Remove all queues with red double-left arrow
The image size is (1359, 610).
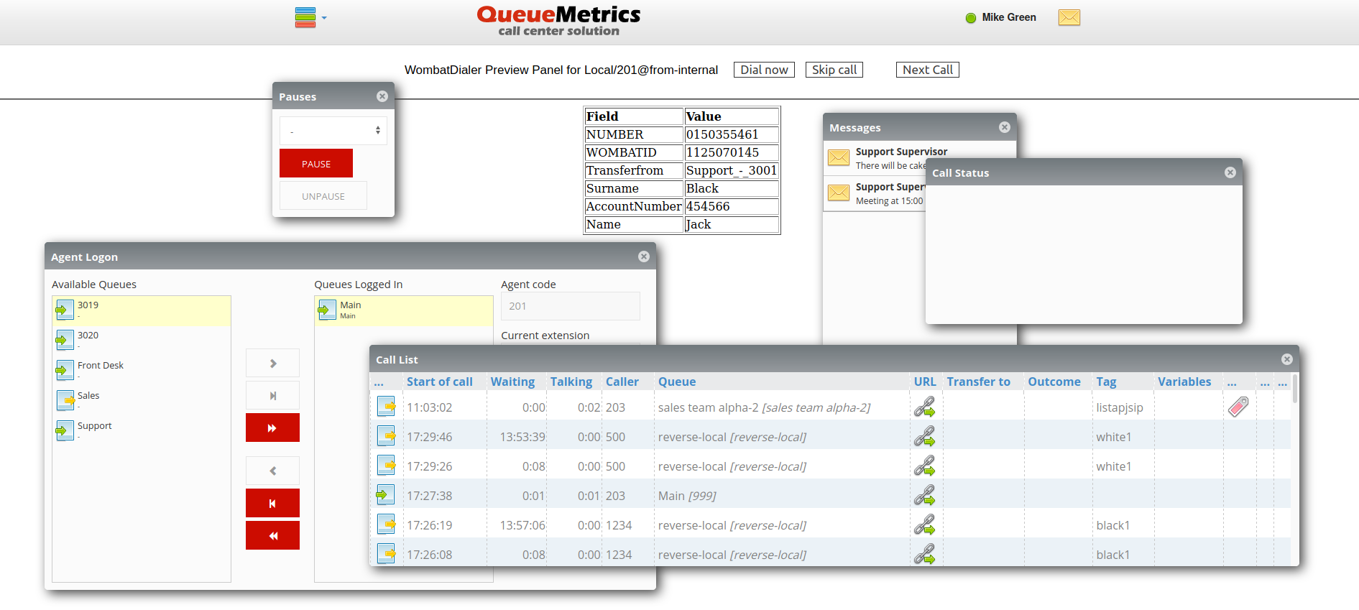[272, 535]
